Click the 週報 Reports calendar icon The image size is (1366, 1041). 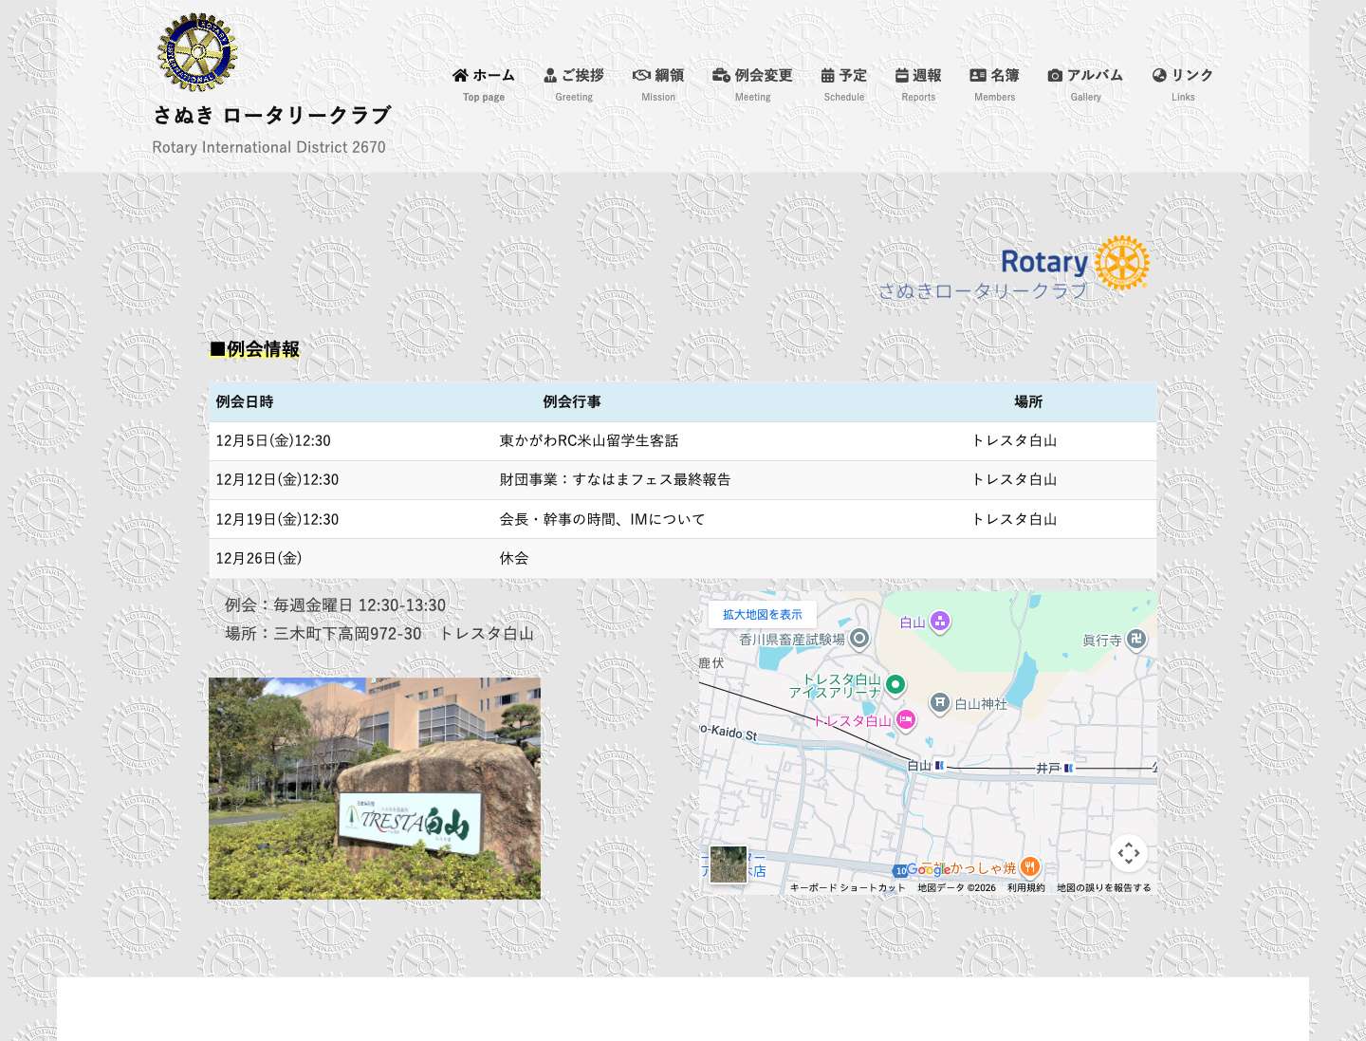point(900,75)
